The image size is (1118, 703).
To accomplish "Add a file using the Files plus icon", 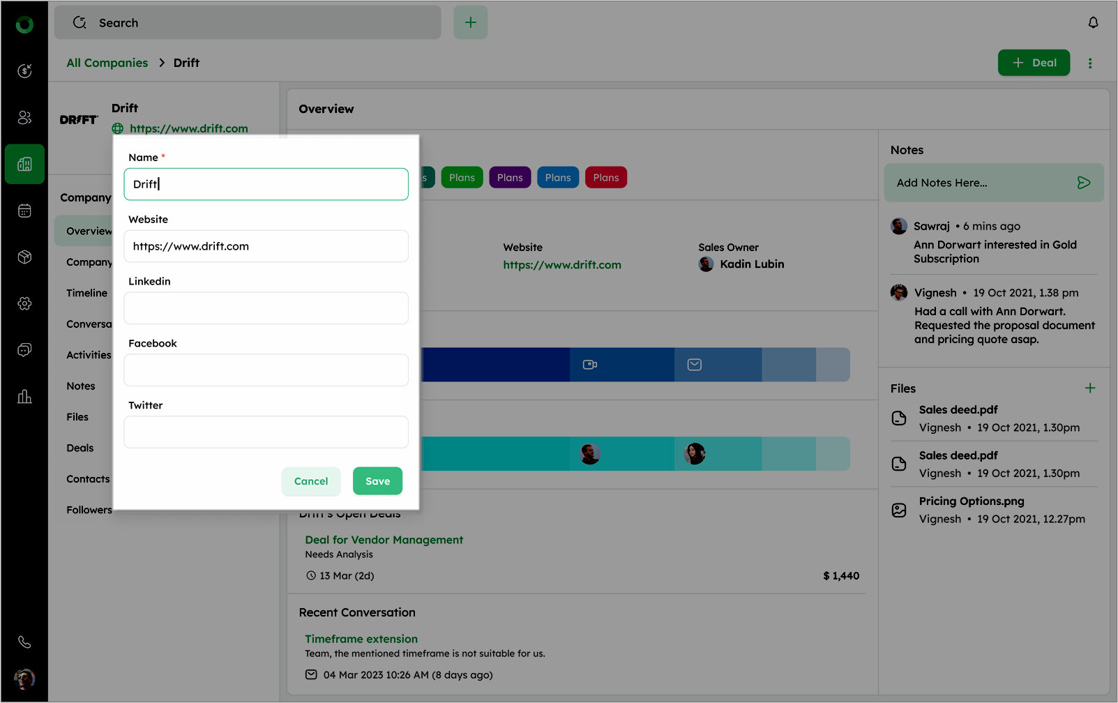I will (1090, 388).
